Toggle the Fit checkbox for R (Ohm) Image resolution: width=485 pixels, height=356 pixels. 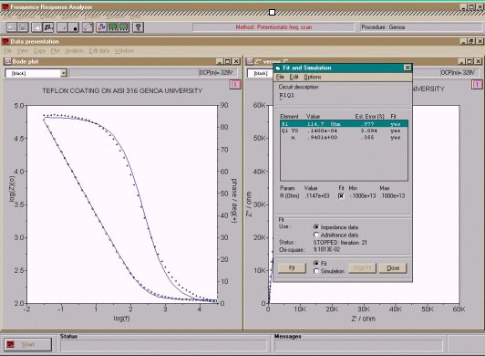click(x=341, y=196)
